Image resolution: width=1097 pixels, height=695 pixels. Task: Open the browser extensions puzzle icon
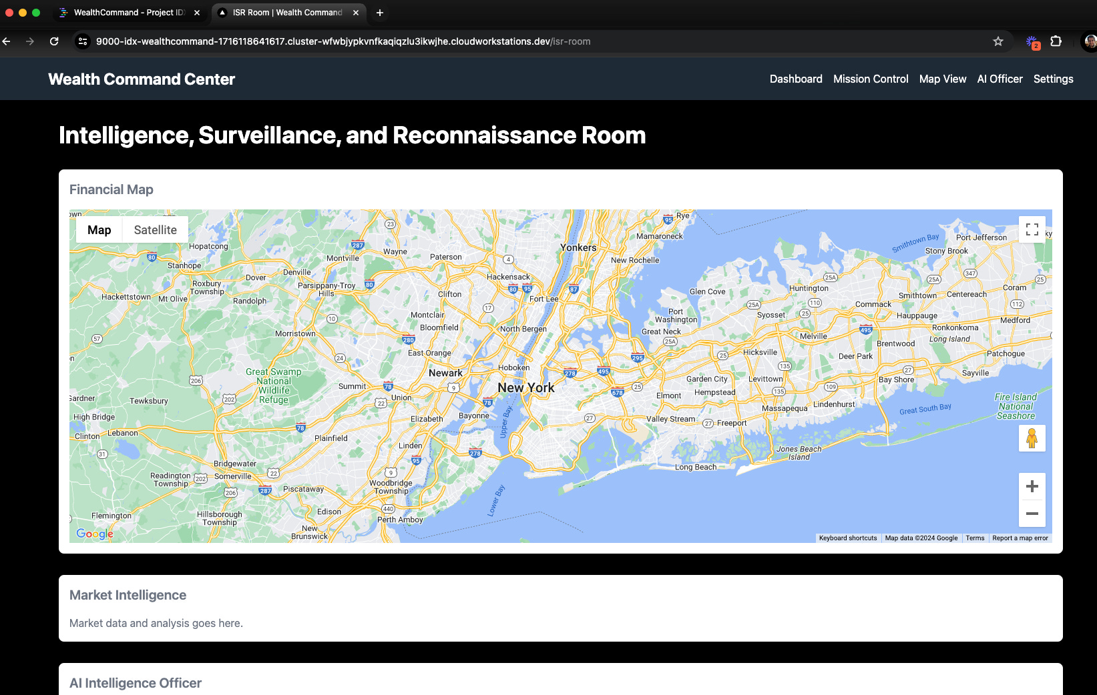[x=1056, y=41]
